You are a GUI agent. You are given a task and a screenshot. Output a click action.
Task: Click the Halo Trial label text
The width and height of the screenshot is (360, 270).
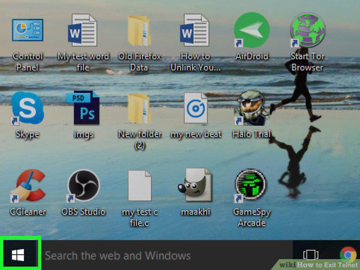252,134
